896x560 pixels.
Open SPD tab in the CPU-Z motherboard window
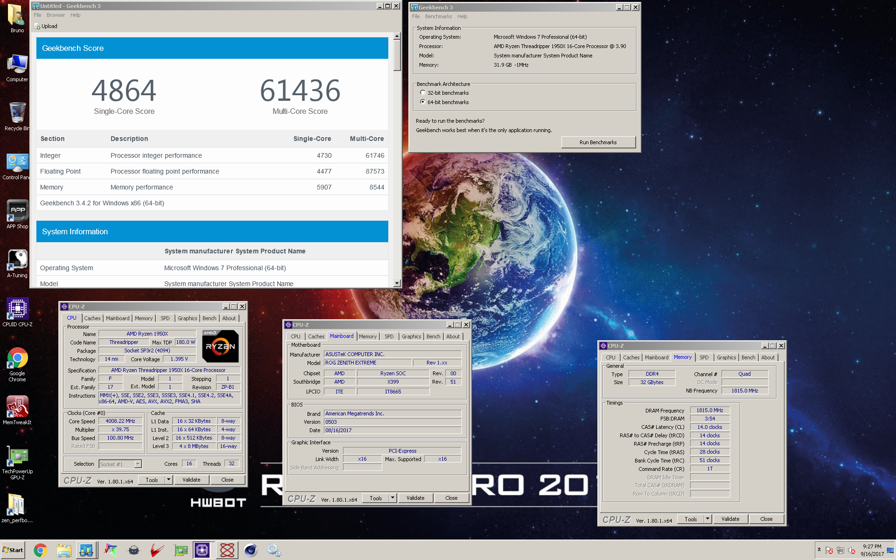pyautogui.click(x=389, y=336)
